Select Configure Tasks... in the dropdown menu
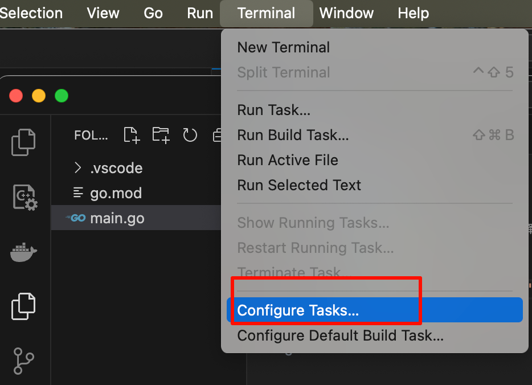 (298, 310)
